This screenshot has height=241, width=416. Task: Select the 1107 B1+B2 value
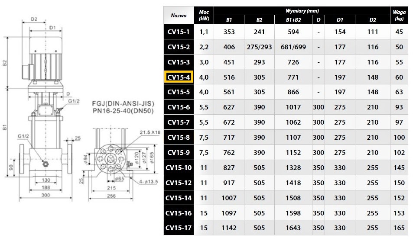(x=293, y=137)
